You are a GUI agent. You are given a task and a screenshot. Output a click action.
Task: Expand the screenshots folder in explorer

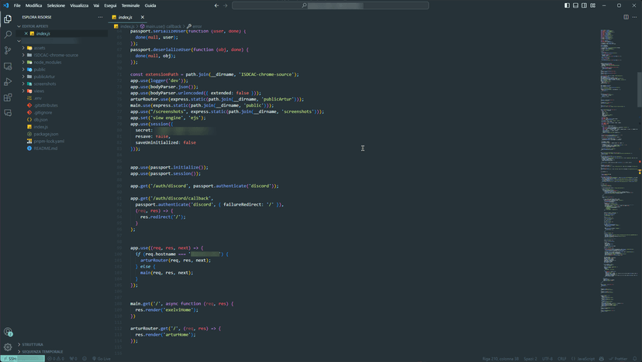click(x=45, y=84)
